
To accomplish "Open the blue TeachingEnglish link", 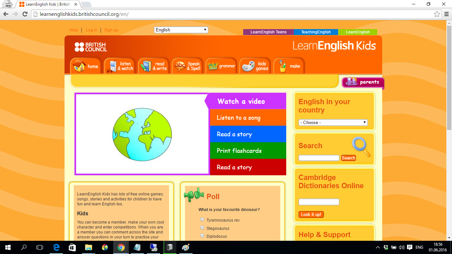I will 316,32.
